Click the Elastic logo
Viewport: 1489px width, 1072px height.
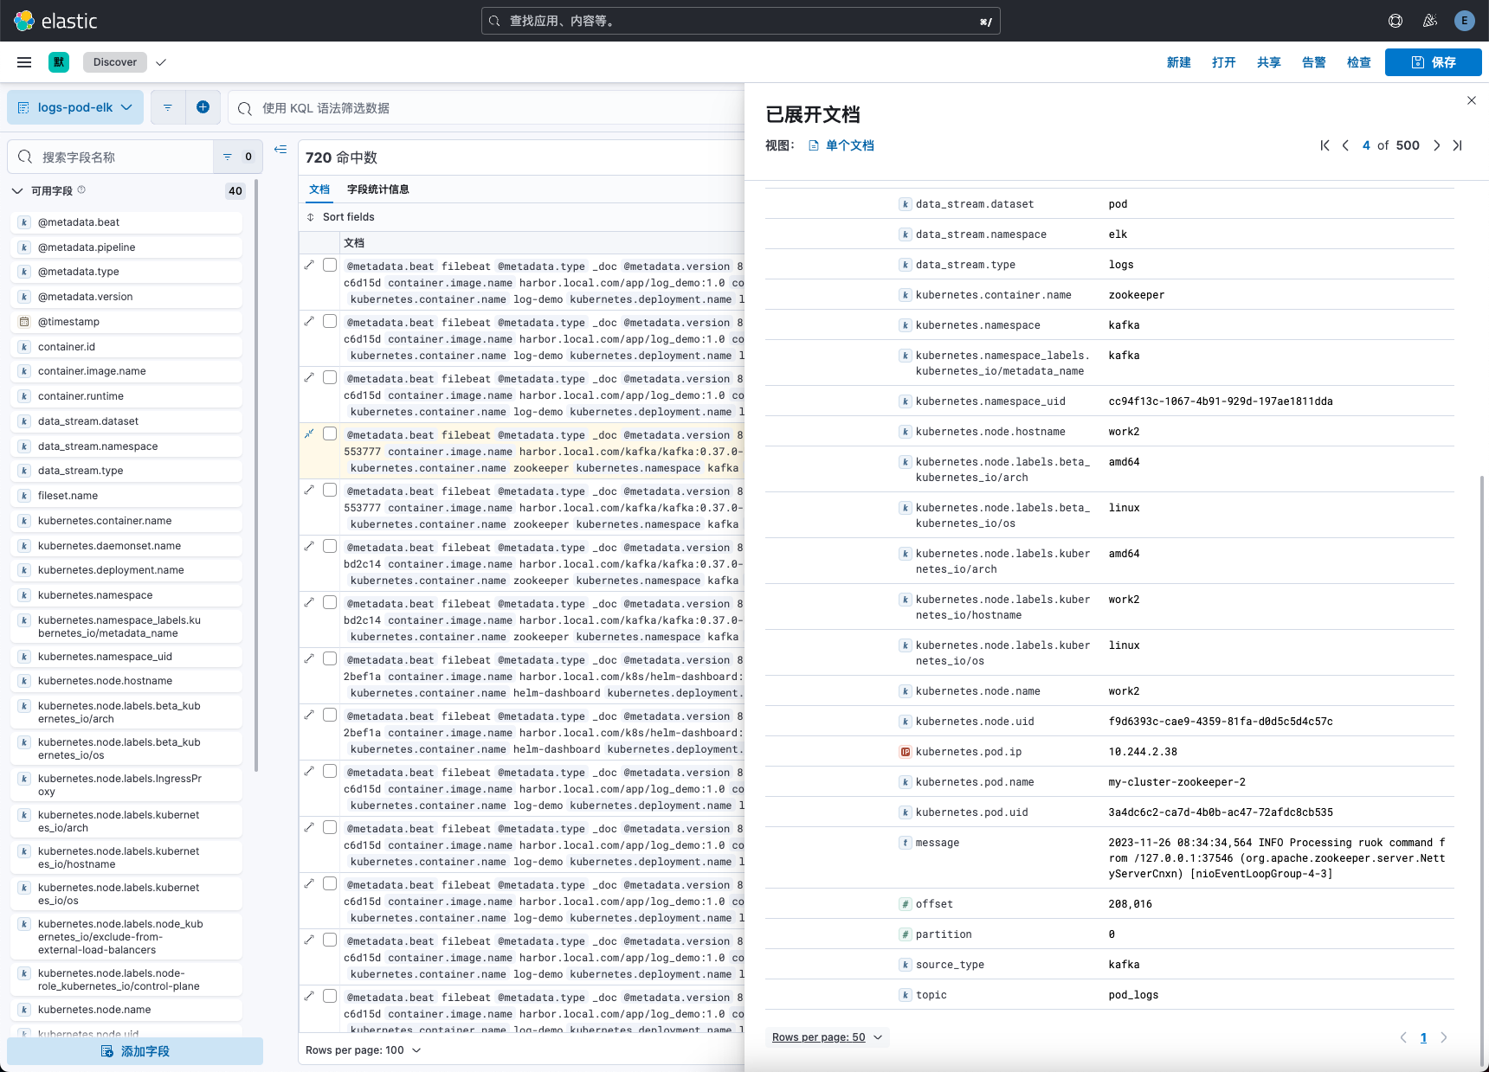56,21
